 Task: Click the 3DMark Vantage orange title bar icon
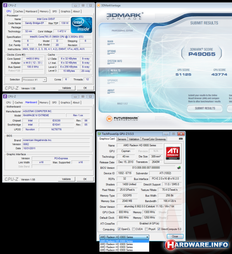point(99,5)
